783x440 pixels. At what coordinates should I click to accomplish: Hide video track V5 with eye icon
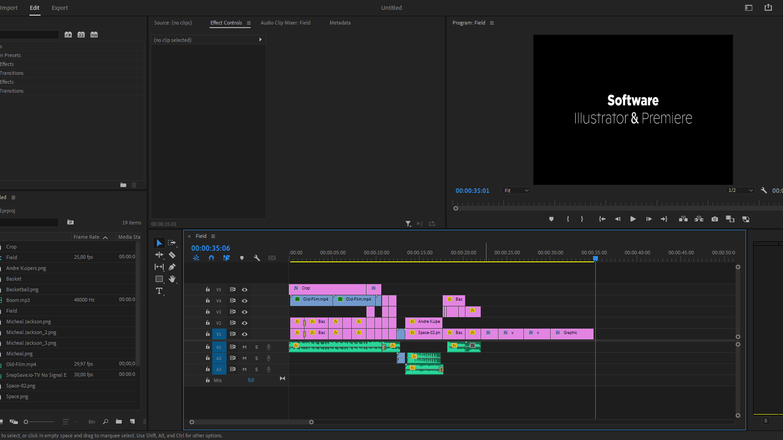(x=244, y=289)
